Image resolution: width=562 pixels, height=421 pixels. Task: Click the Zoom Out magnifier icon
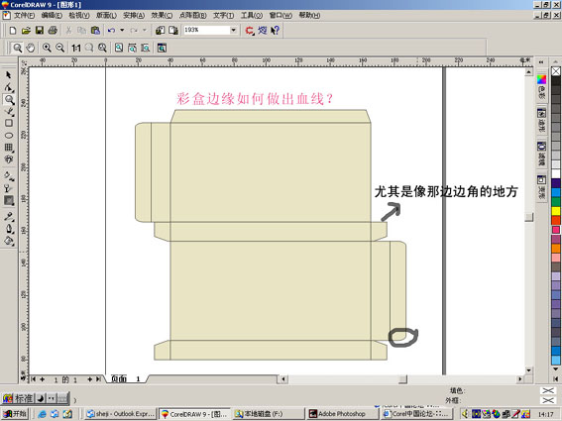59,48
